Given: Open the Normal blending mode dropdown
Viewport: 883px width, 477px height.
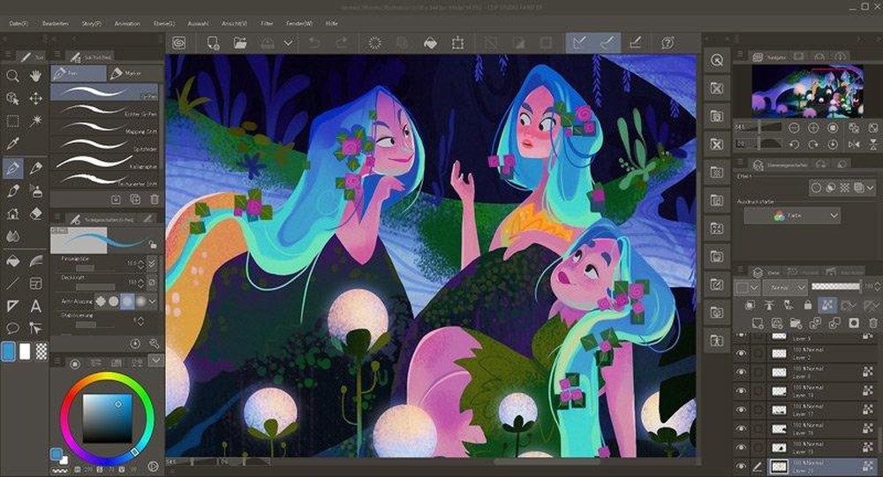Looking at the screenshot, I should coord(786,287).
